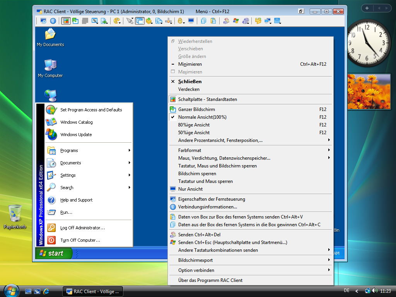Expand the Farbformat submenu

251,150
